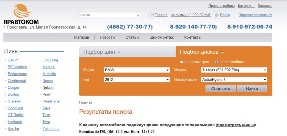Open the BFGoodrich brand link
This screenshot has height=136, width=287.
coord(17,67)
